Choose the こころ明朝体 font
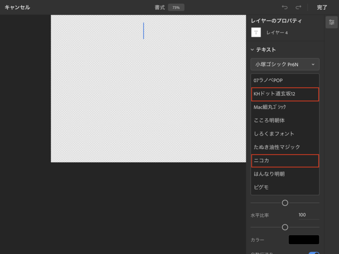 (285, 121)
